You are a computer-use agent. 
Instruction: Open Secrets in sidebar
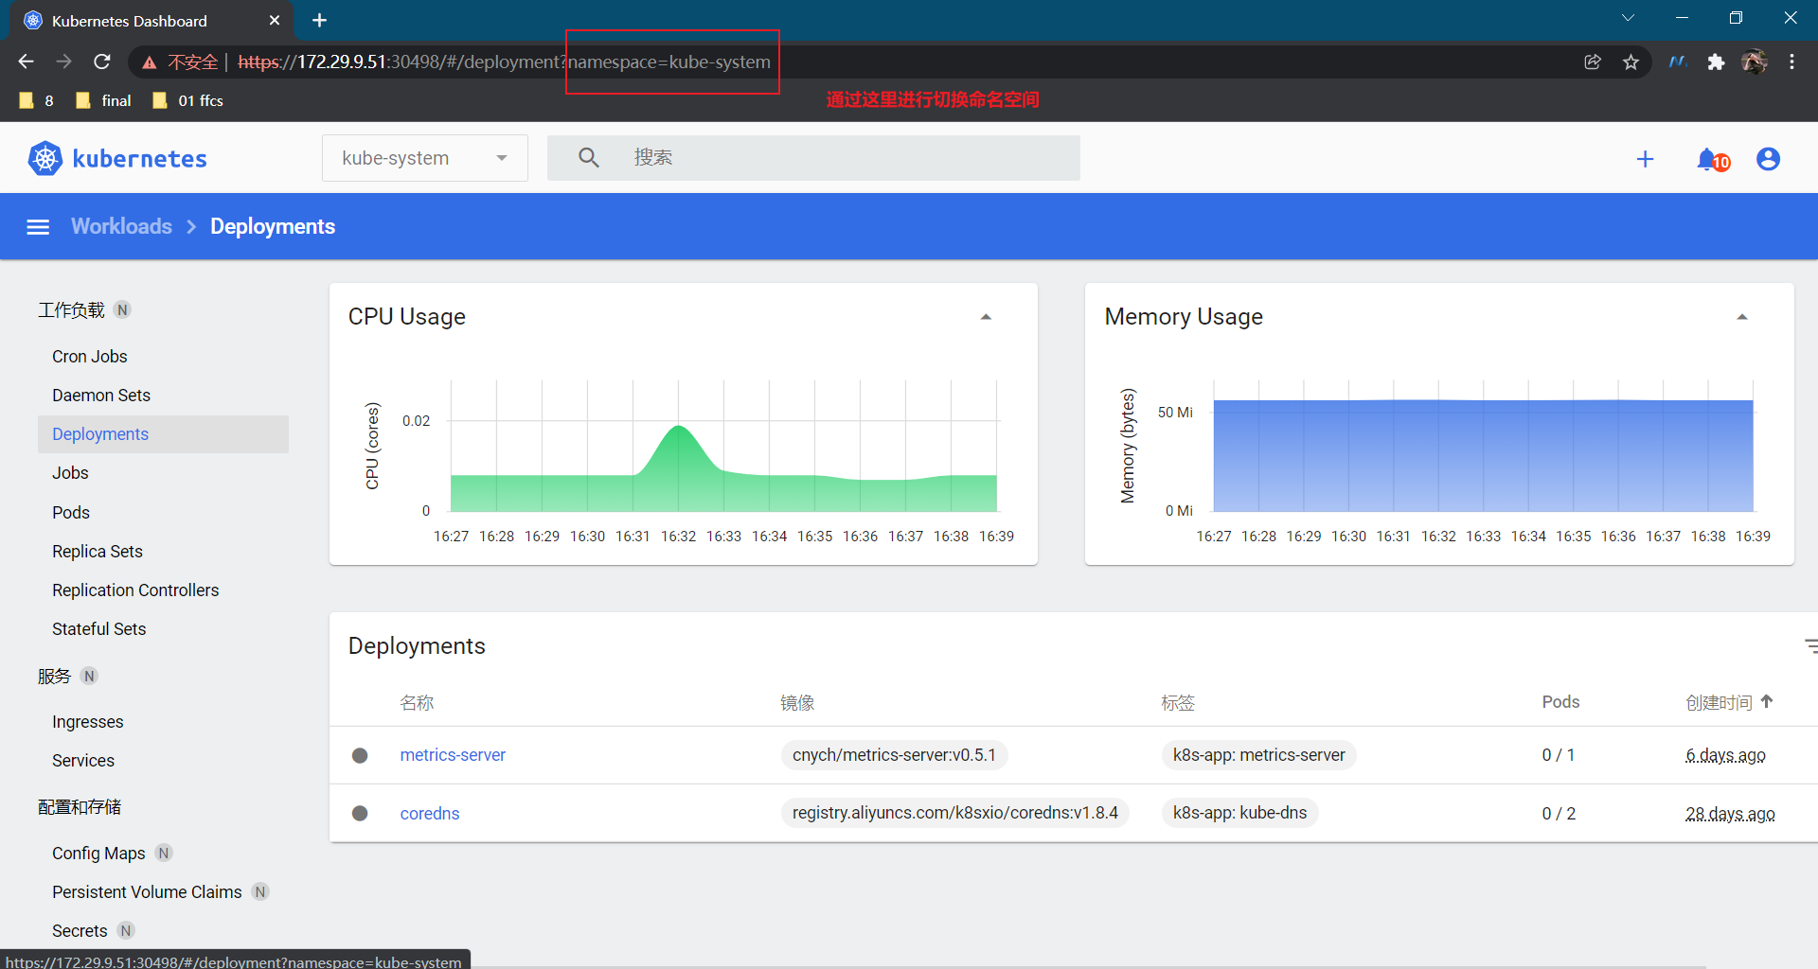coord(80,931)
